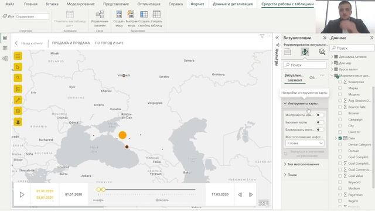This screenshot has width=375, height=211.
Task: Select the map selection cursor tool
Action: click(18, 67)
